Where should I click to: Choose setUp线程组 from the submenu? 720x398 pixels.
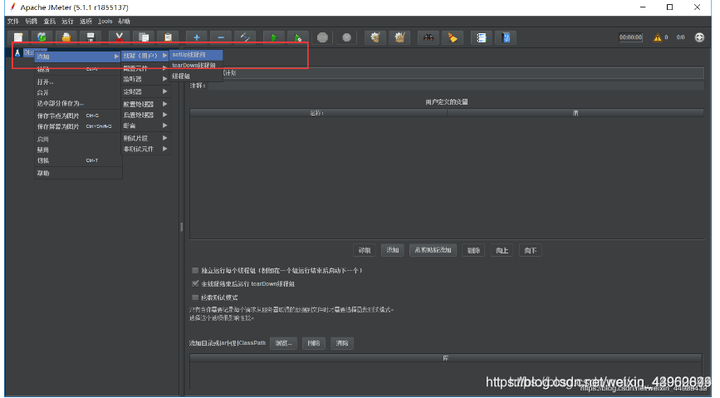pos(196,55)
